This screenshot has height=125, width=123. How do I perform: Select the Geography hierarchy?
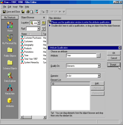coord(27,45)
